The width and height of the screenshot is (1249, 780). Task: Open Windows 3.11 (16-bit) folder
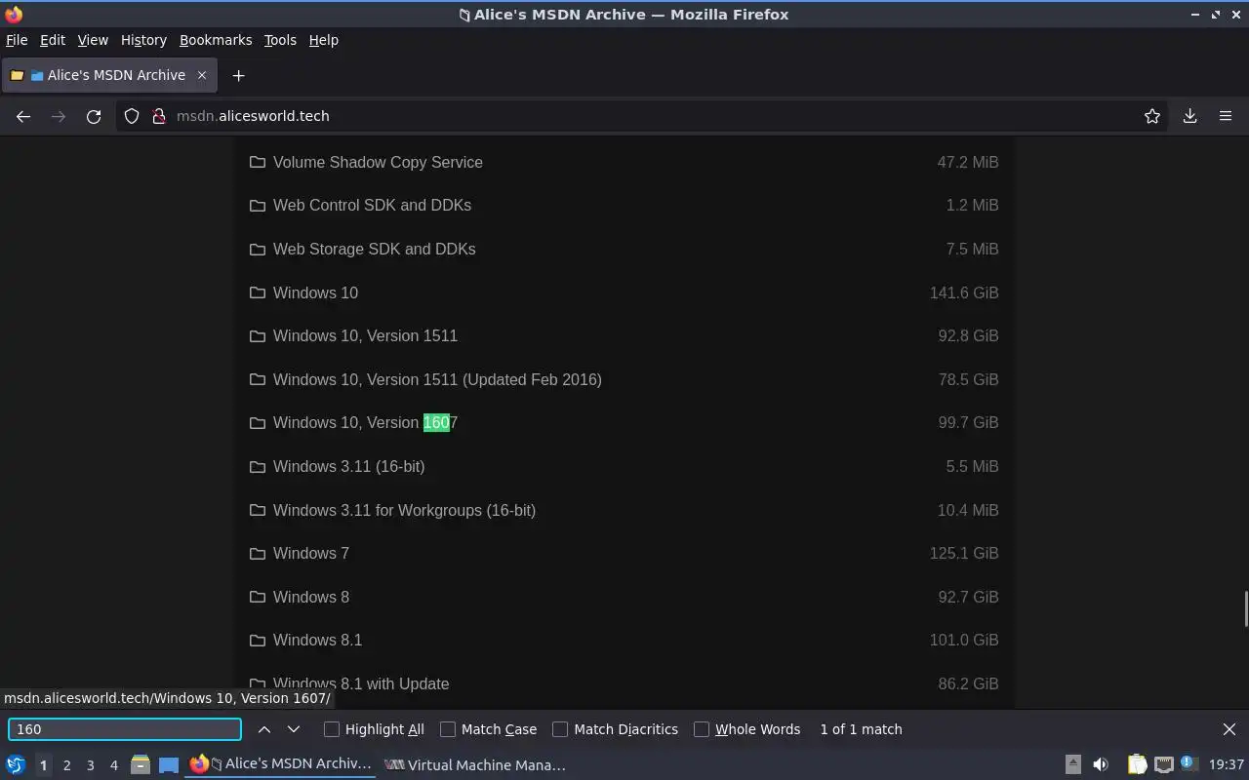348,466
